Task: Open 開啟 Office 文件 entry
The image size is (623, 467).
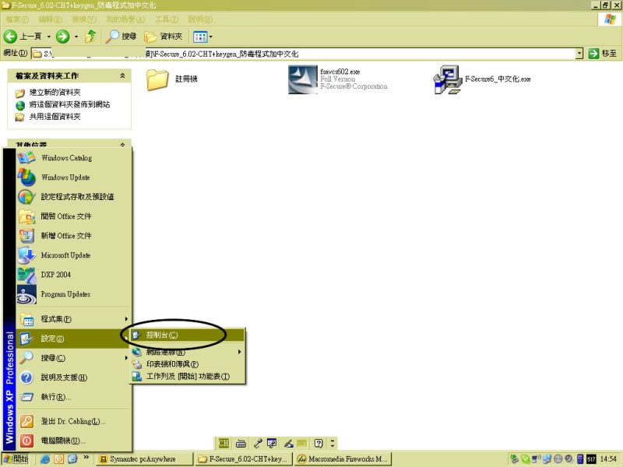Action: [x=73, y=216]
